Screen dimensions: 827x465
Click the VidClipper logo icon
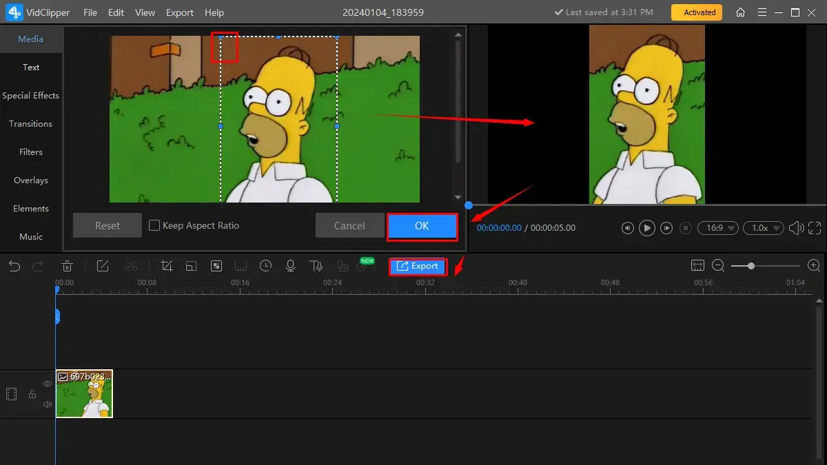click(15, 12)
